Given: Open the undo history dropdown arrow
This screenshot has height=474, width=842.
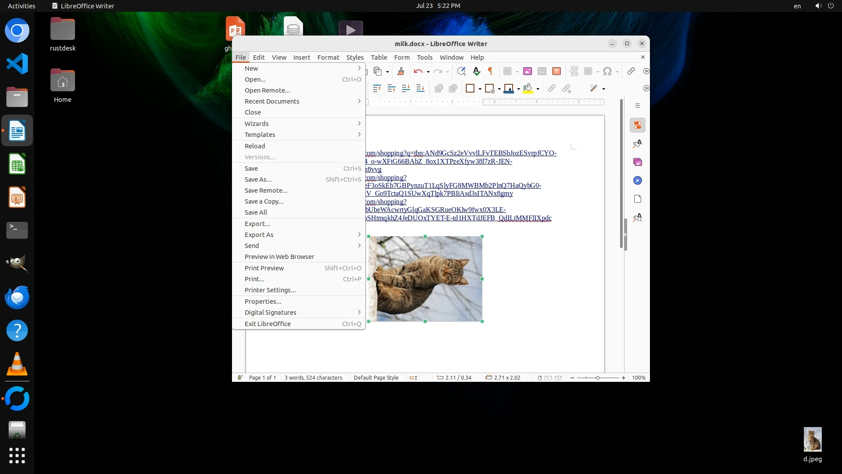Looking at the screenshot, I should (x=428, y=72).
